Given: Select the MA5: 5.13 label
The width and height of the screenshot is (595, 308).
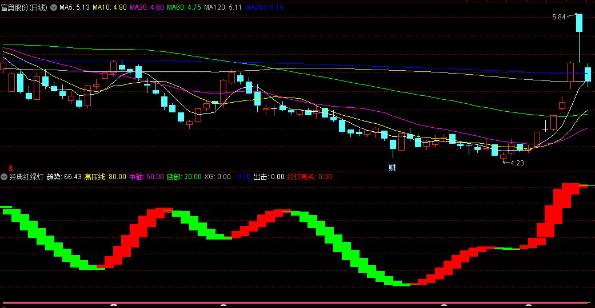Looking at the screenshot, I should point(74,7).
